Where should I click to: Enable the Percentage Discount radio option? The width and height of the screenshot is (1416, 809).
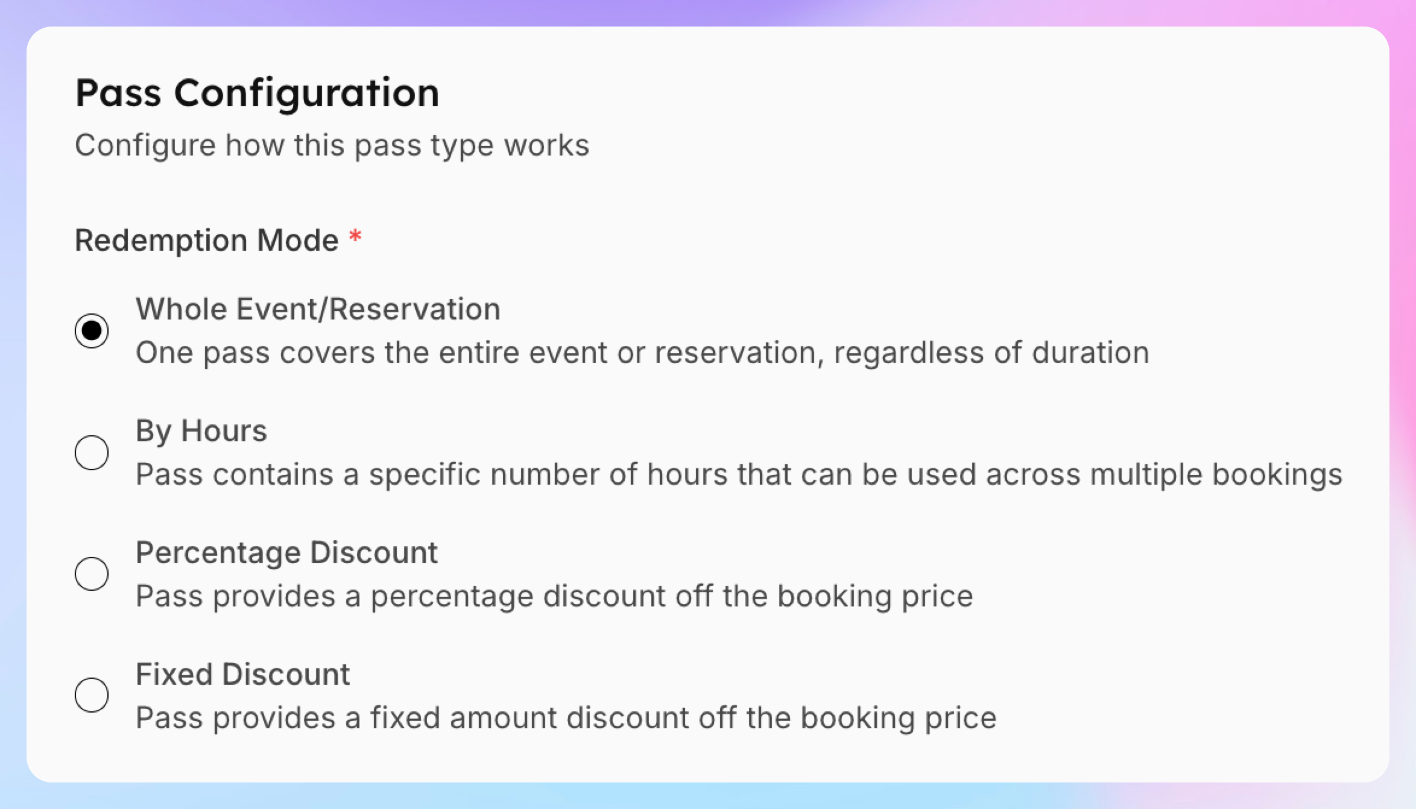click(92, 573)
